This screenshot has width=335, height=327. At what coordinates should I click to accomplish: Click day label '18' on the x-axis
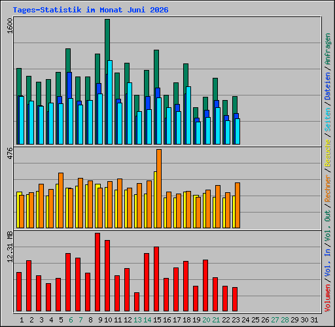(186, 320)
